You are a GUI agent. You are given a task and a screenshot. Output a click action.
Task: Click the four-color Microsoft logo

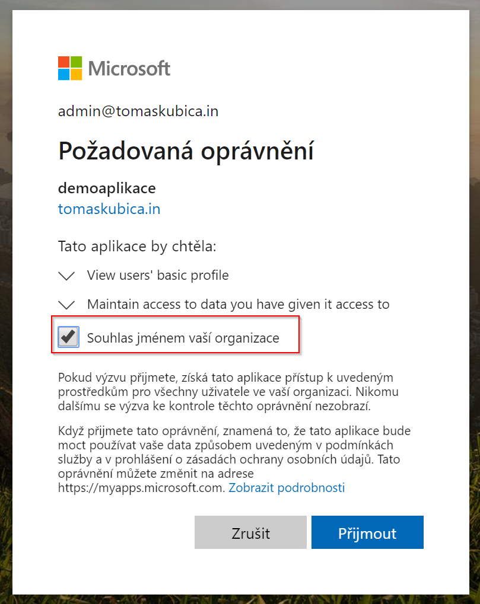(70, 68)
